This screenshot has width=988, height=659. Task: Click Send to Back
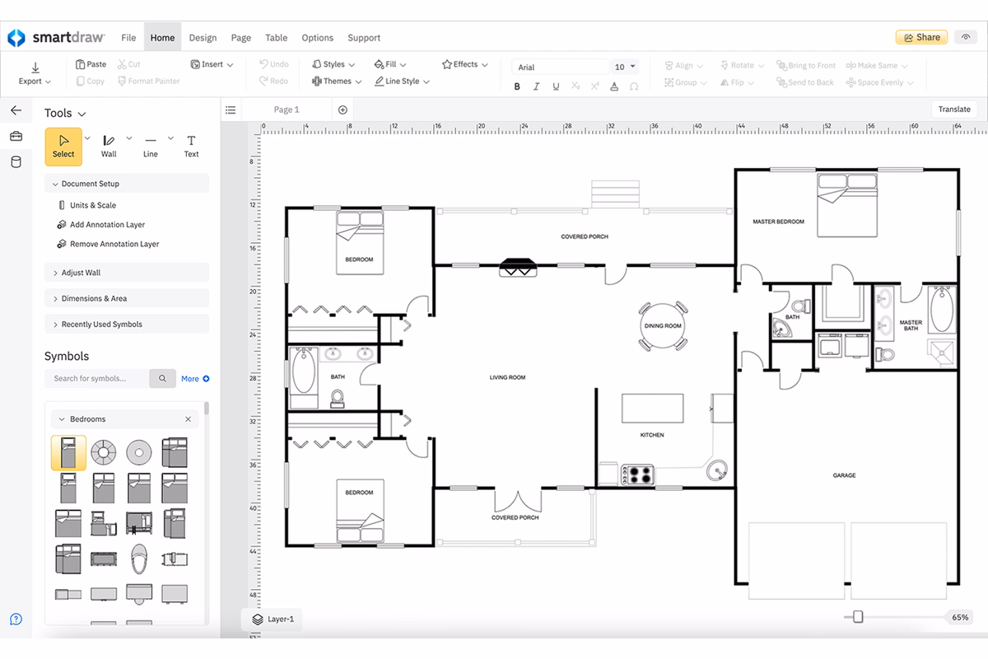804,82
